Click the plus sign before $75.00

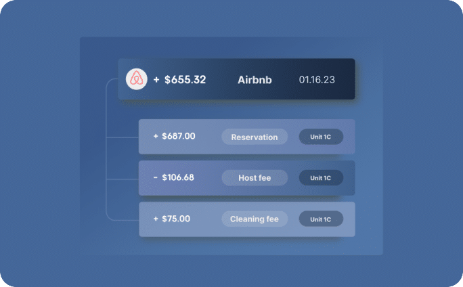tap(156, 219)
